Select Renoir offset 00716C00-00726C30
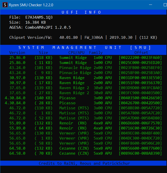 pyautogui.click(x=140, y=128)
